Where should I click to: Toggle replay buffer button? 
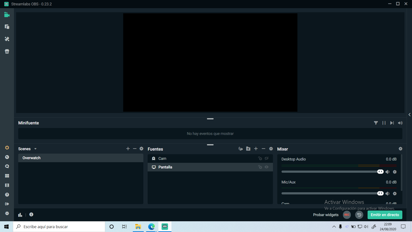tap(359, 215)
